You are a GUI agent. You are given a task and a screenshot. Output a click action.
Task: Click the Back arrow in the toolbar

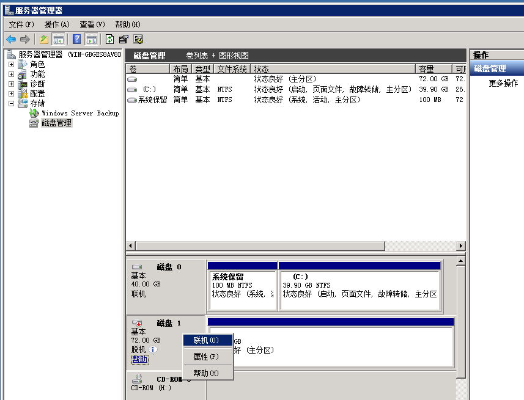(x=11, y=39)
